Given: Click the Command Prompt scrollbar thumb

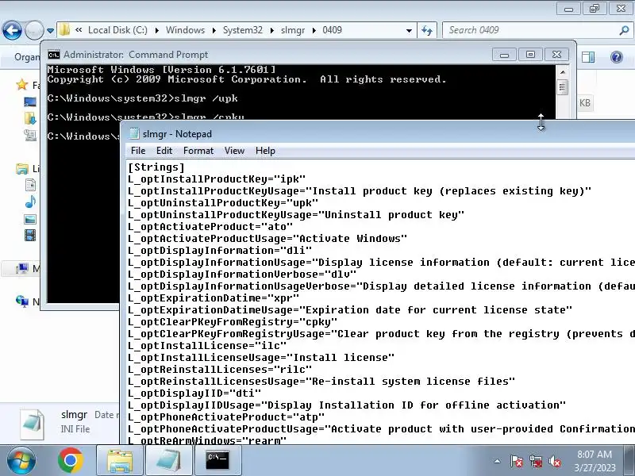Looking at the screenshot, I should [x=562, y=87].
